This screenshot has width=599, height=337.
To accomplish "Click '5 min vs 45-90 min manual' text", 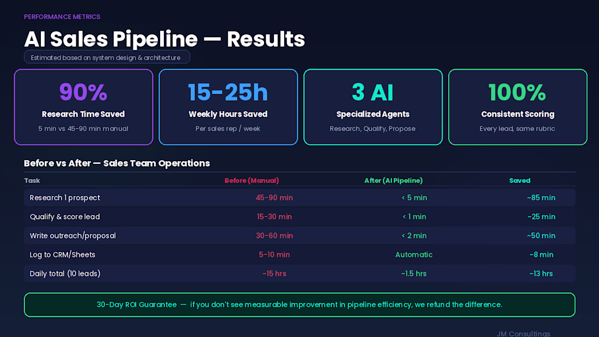I will (x=83, y=129).
